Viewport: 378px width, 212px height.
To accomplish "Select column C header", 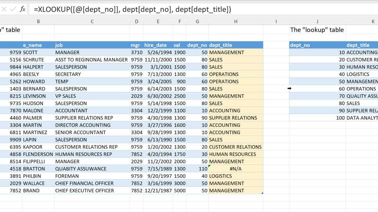I will click(x=92, y=21).
